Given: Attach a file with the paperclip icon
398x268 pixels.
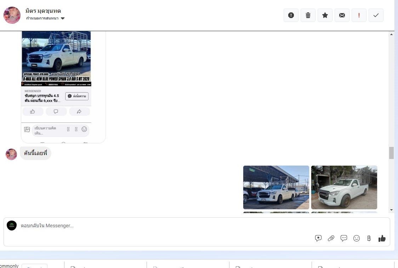Looking at the screenshot, I should (331, 238).
